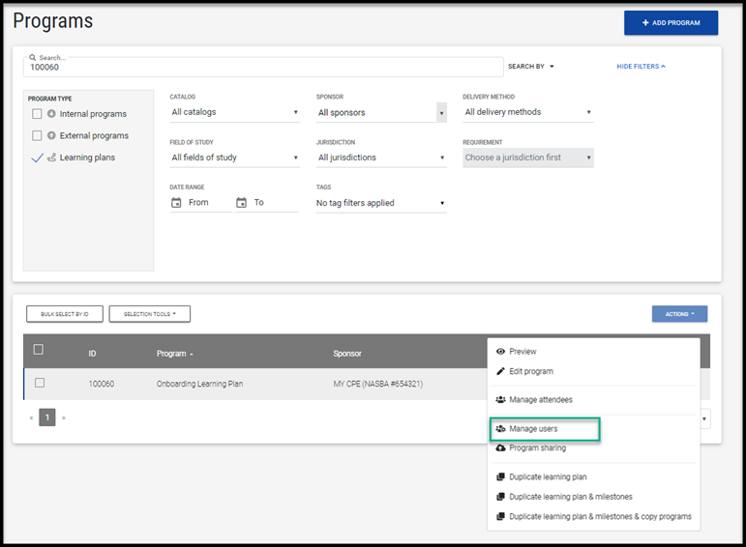Select the row checkbox for program 100060
Screen dimensions: 746x547
pyautogui.click(x=40, y=383)
